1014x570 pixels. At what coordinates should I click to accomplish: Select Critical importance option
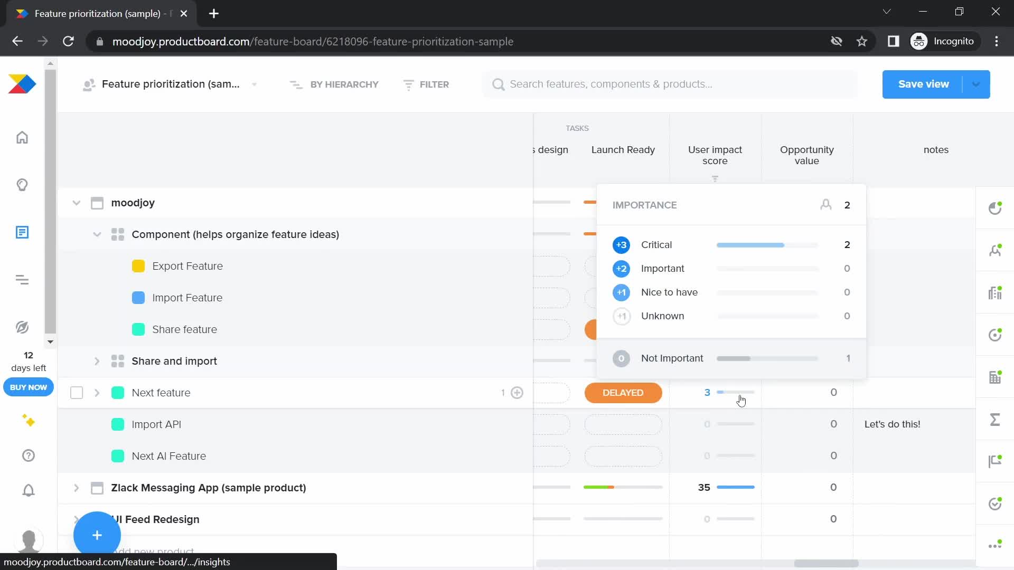coord(731,245)
